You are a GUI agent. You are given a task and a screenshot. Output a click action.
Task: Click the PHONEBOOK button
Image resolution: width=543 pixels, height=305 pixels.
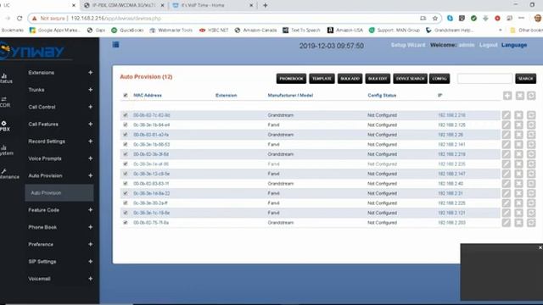[x=291, y=79]
